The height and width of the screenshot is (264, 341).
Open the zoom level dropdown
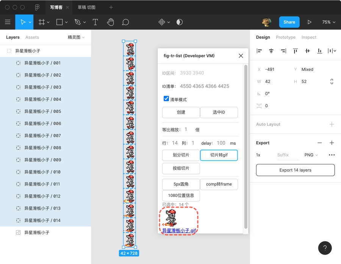329,22
